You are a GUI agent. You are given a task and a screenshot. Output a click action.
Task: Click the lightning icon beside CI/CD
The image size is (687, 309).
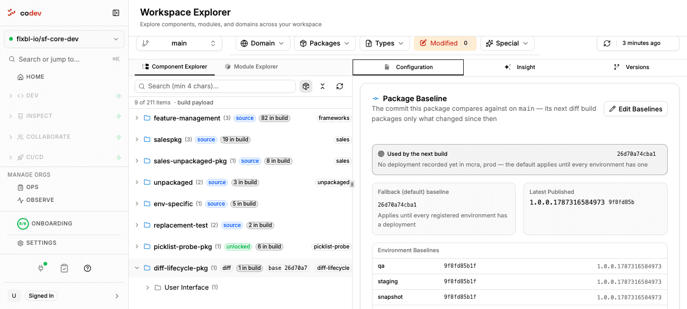[119, 157]
